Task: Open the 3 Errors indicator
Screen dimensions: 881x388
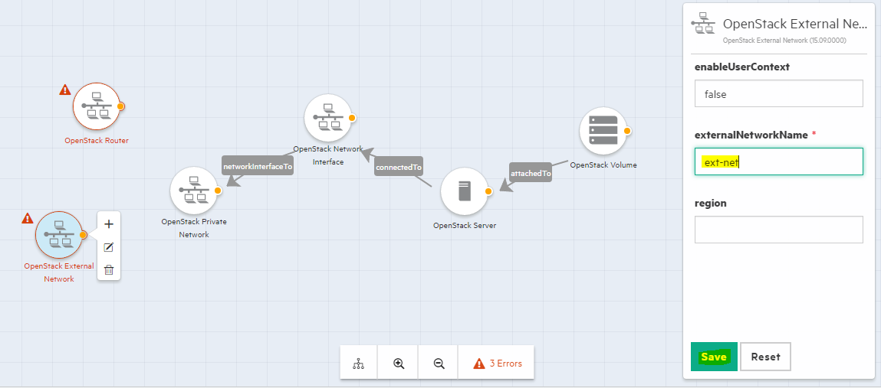Action: click(497, 364)
